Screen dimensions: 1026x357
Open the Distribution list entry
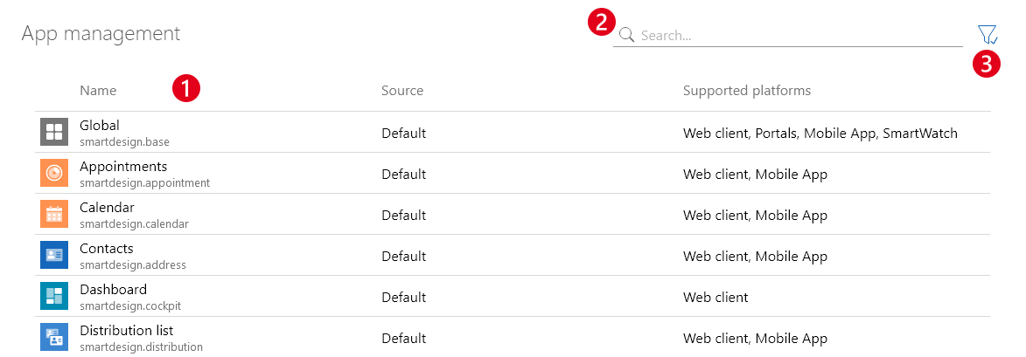coord(126,331)
